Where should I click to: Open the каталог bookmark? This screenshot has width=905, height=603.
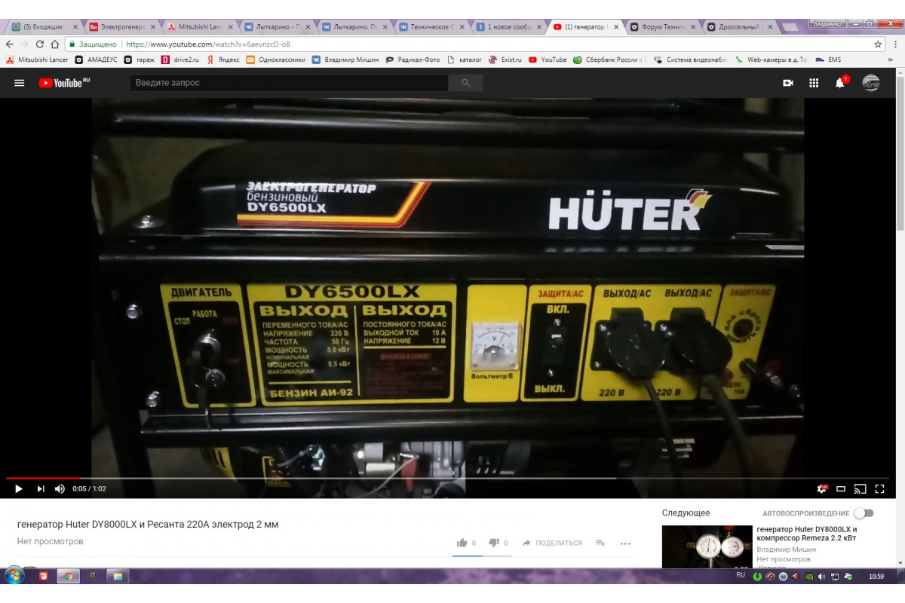[465, 60]
